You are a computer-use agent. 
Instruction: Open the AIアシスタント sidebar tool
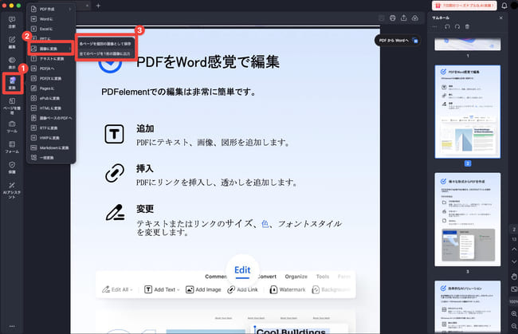click(x=12, y=190)
